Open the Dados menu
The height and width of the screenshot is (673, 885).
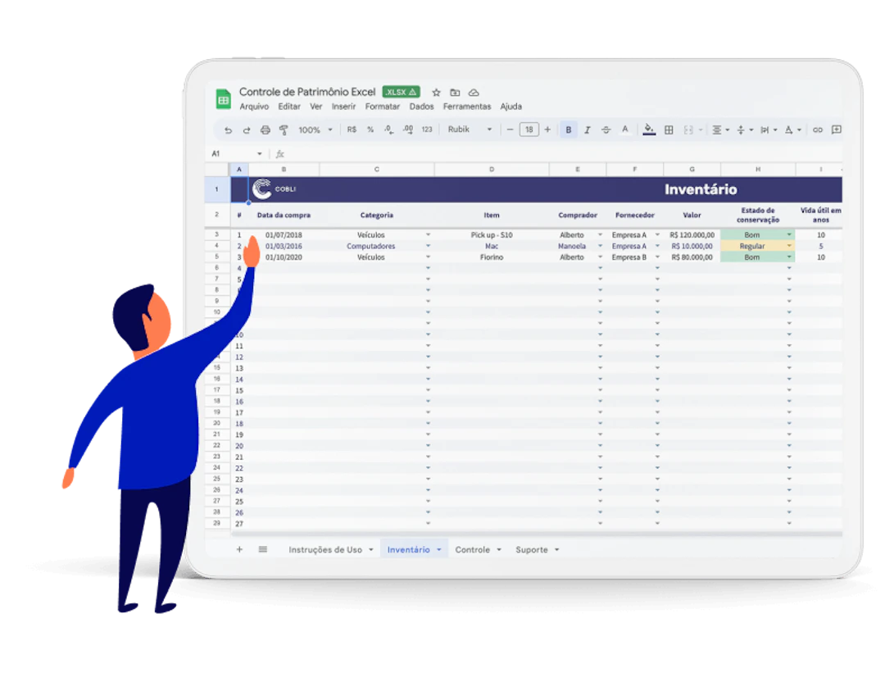[x=422, y=107]
